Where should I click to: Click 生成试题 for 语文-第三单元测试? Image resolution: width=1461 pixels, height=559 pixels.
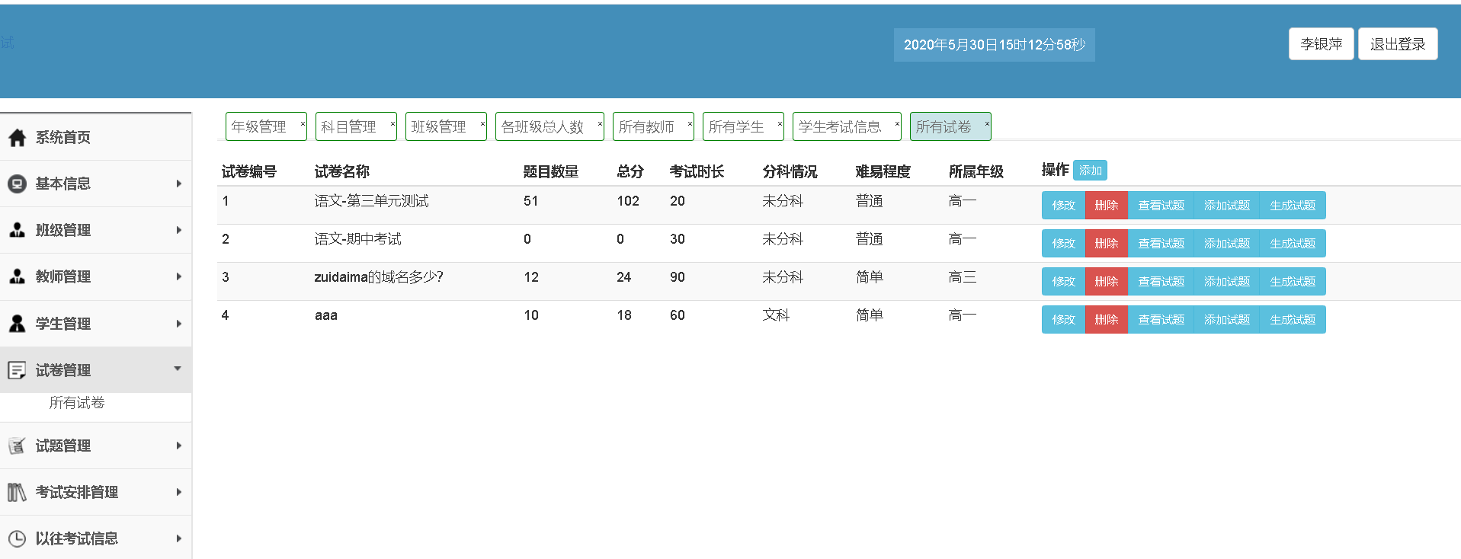1293,206
